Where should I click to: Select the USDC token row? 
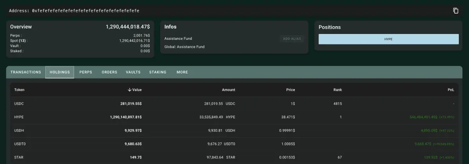(234, 103)
